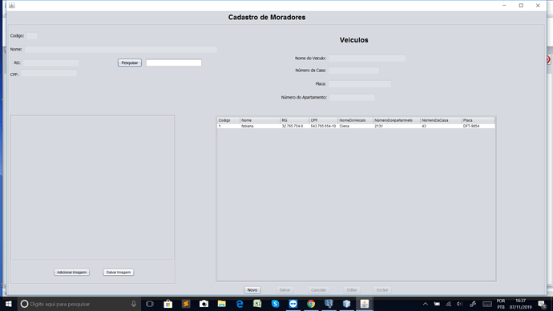Click the volume icon in system tray
This screenshot has height=311, width=553.
click(459, 304)
